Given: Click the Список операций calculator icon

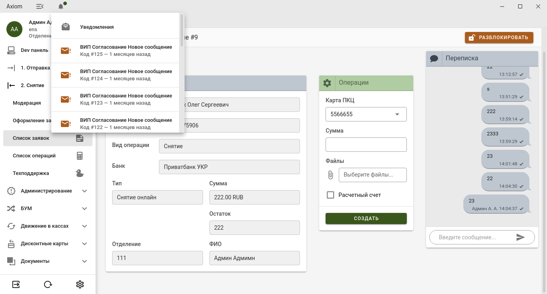Looking at the screenshot, I should [80, 156].
